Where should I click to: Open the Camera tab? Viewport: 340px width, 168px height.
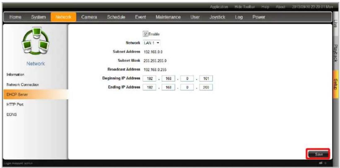click(x=89, y=17)
